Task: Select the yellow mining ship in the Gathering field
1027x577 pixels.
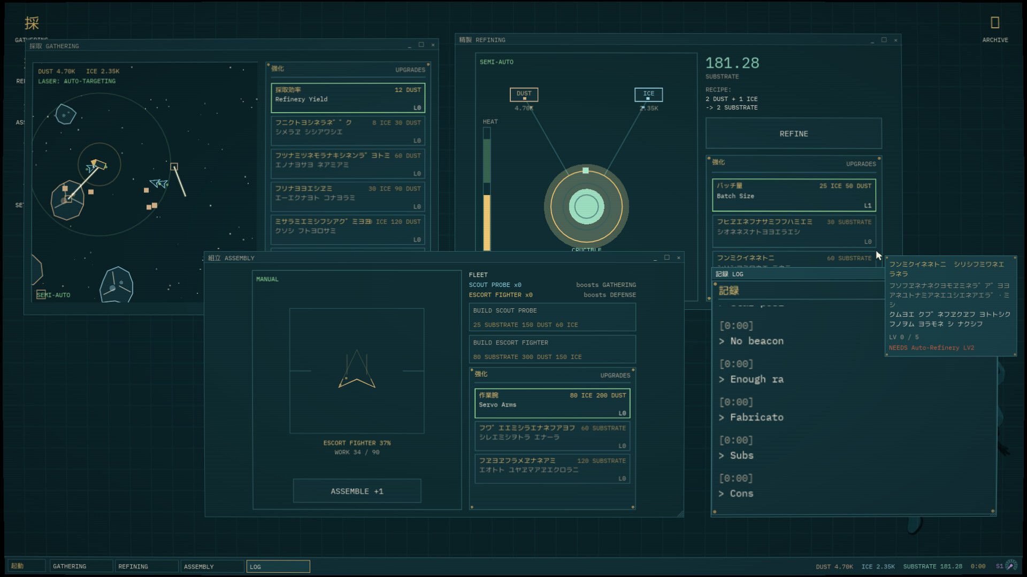Action: point(98,164)
